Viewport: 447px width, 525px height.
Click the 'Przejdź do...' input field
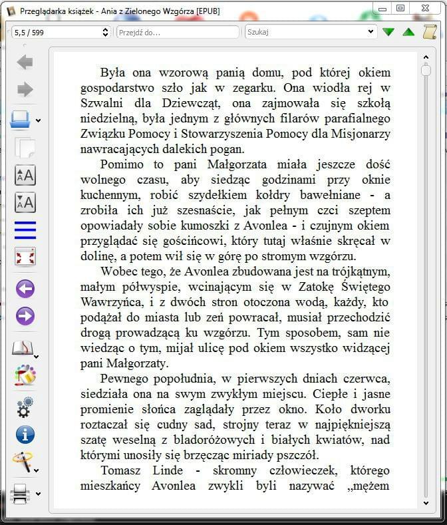pyautogui.click(x=178, y=33)
